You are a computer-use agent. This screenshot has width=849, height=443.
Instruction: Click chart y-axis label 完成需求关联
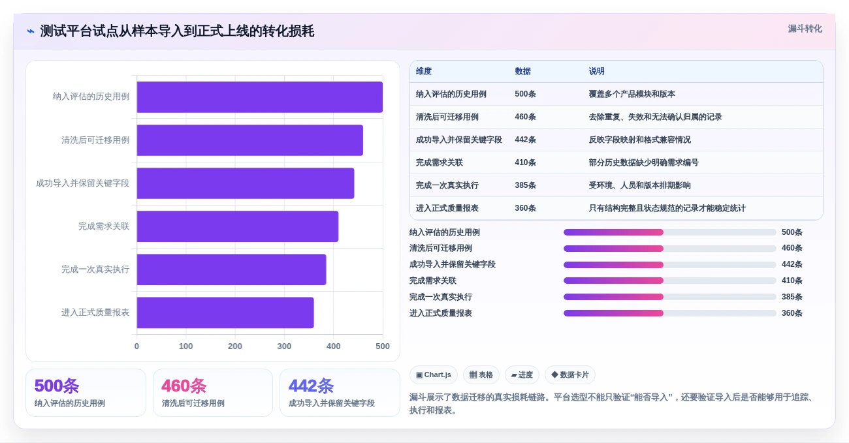click(x=104, y=226)
